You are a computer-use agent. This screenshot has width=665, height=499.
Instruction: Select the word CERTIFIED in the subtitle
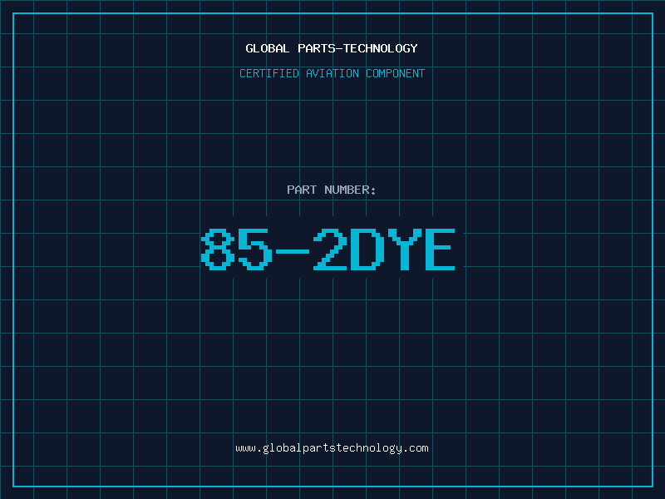(x=269, y=74)
